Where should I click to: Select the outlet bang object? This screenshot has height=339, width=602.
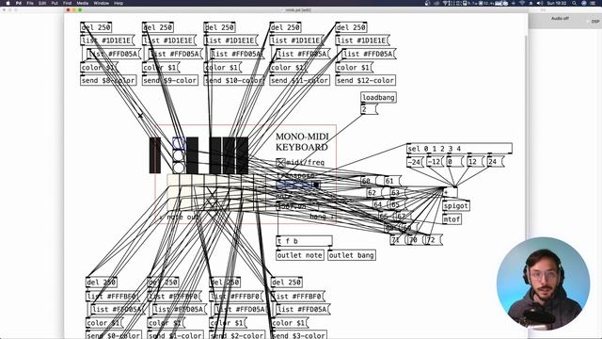[x=352, y=255]
